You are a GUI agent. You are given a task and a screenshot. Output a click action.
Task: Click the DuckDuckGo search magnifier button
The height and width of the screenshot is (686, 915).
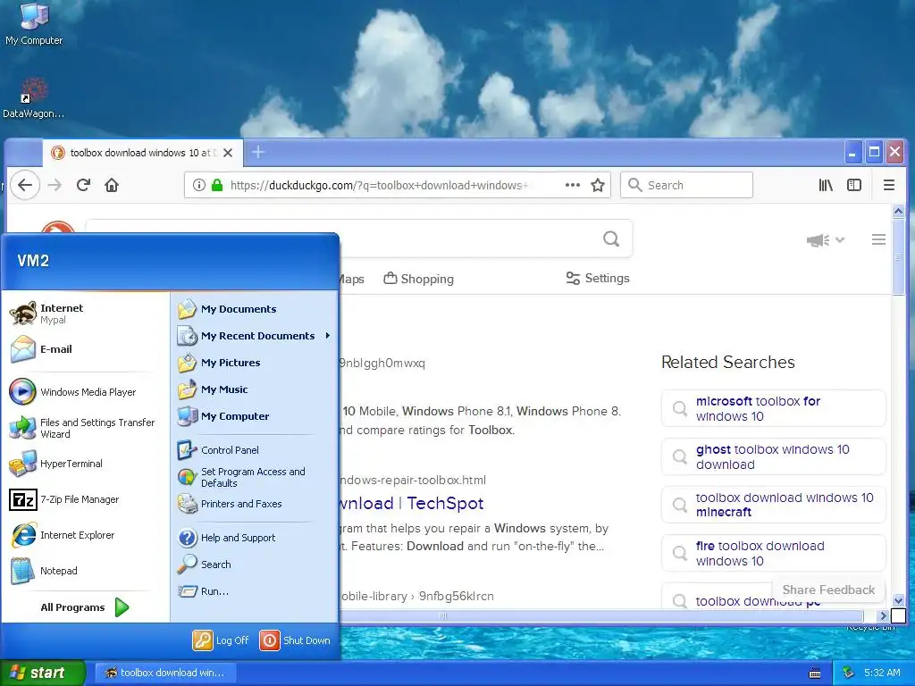(611, 238)
